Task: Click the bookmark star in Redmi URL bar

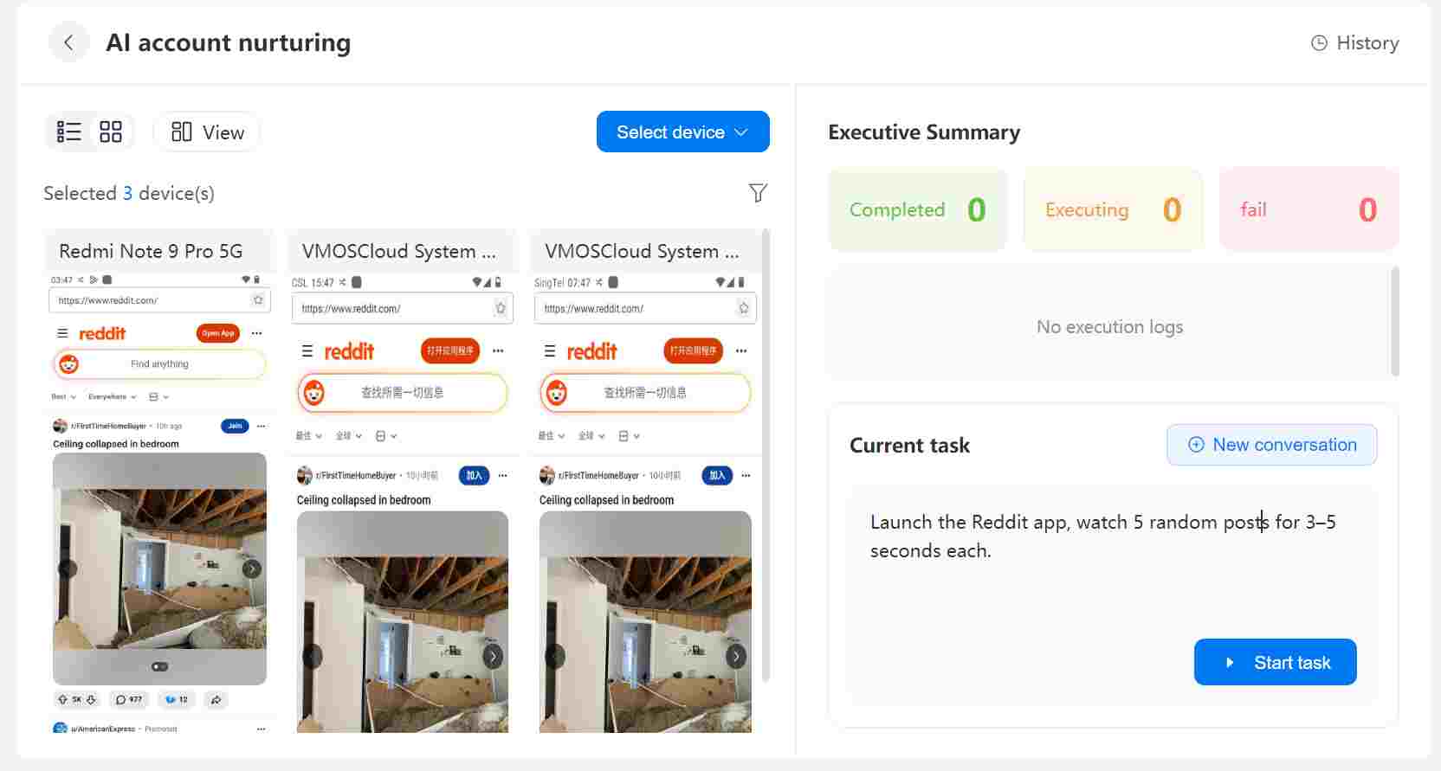Action: 258,300
